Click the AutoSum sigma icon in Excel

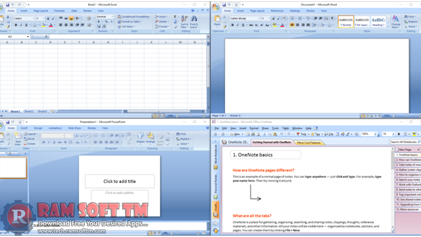point(175,16)
